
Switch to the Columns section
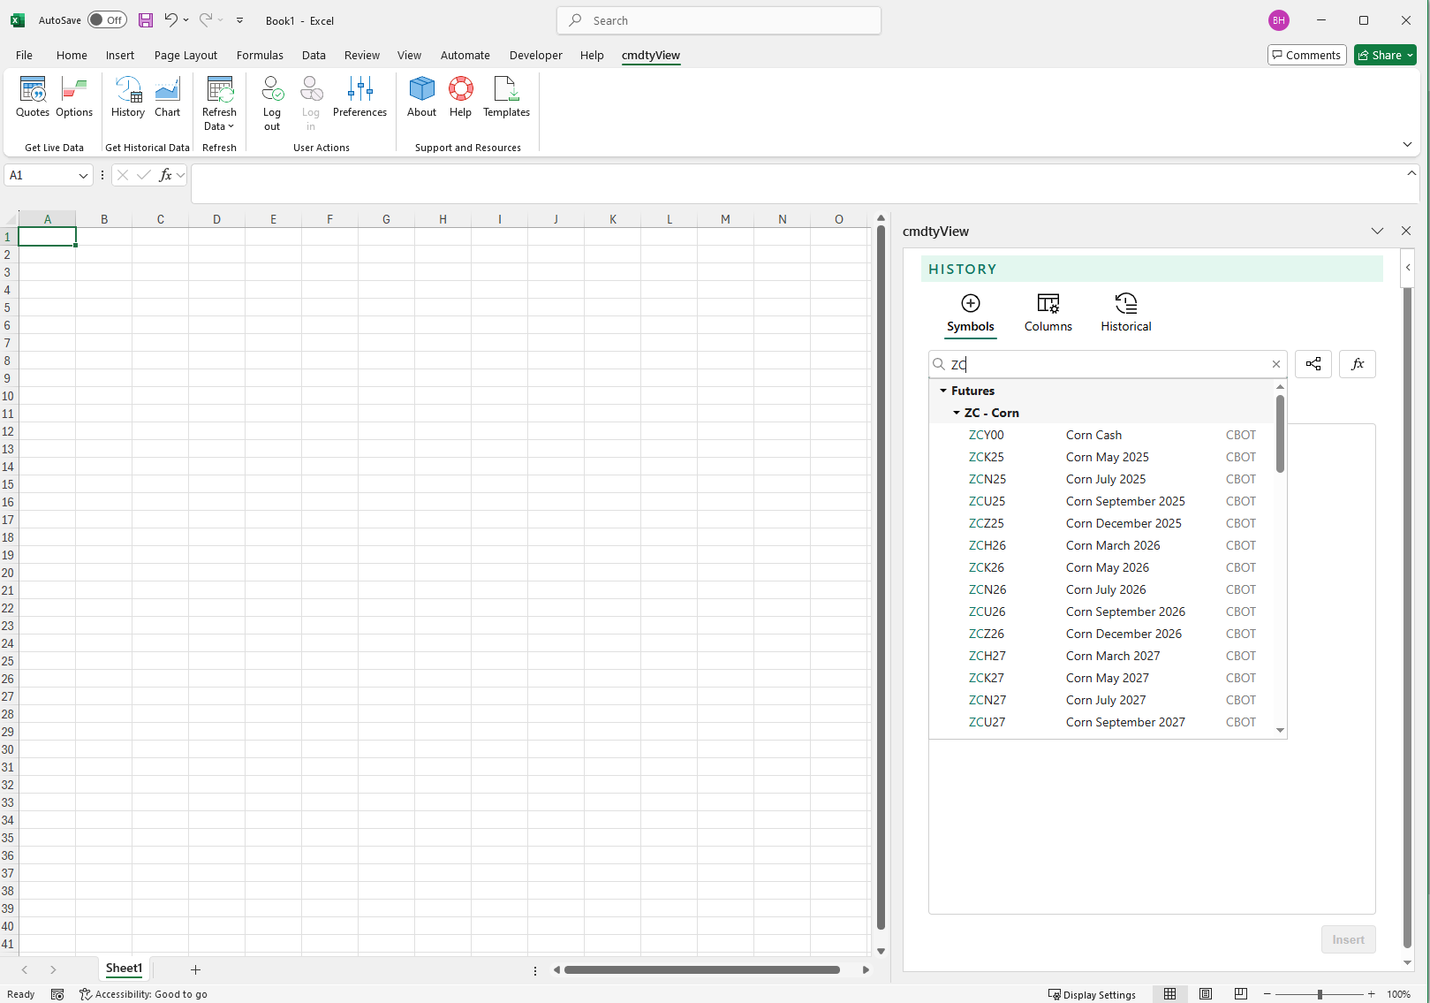[x=1048, y=314]
